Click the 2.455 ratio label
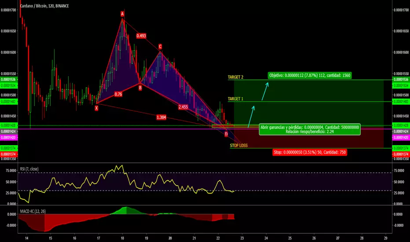This screenshot has width=410, height=242. (x=183, y=107)
